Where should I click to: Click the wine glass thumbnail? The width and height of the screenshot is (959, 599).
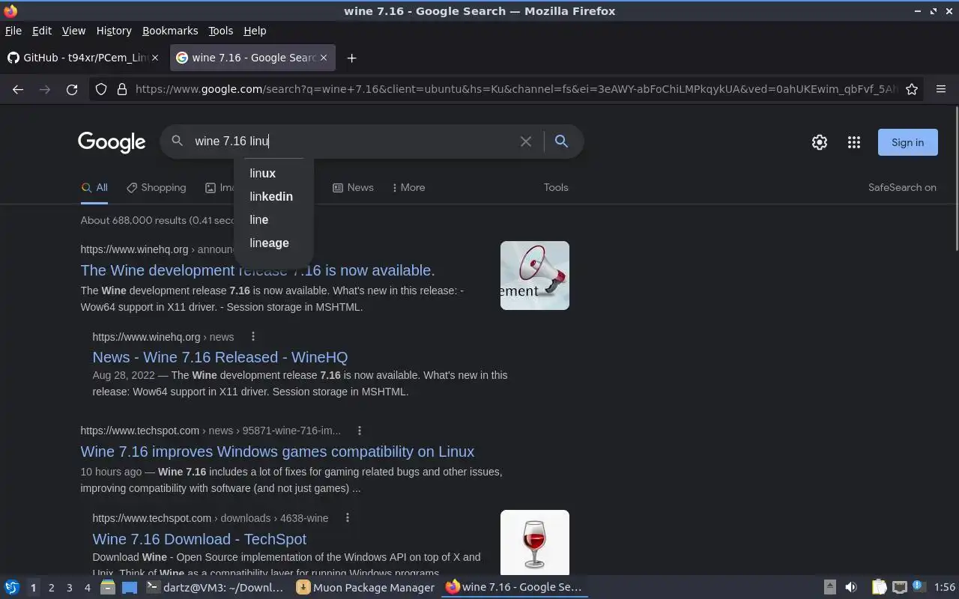[535, 542]
